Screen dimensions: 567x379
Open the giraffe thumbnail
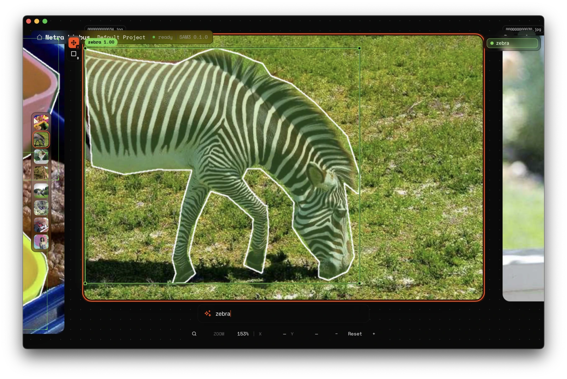41,173
